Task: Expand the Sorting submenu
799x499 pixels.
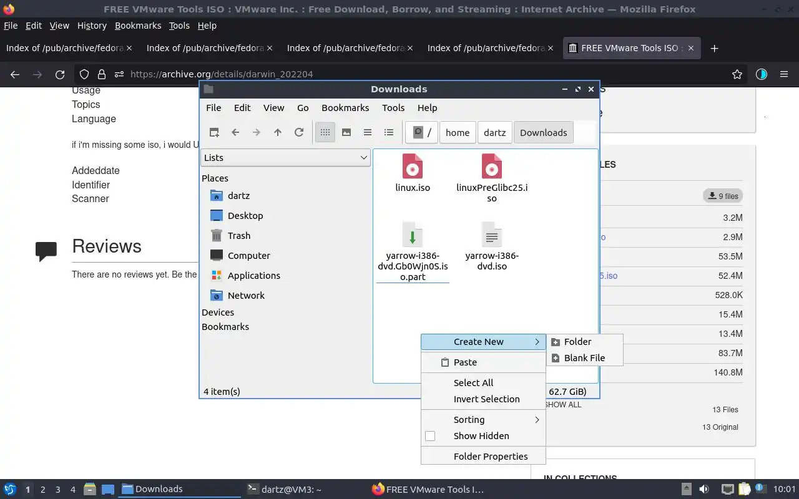Action: click(483, 420)
